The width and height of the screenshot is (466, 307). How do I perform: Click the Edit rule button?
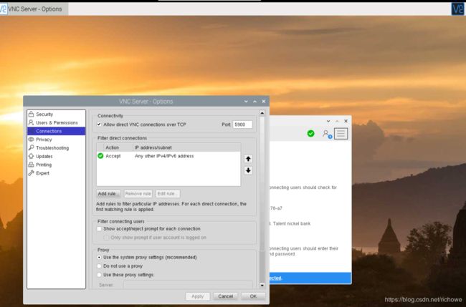click(168, 194)
